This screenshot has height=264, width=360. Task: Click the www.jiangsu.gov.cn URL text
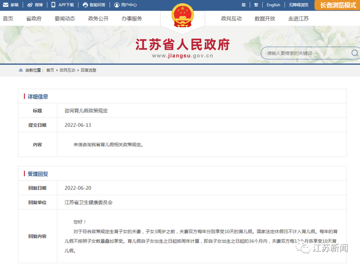pos(182,56)
